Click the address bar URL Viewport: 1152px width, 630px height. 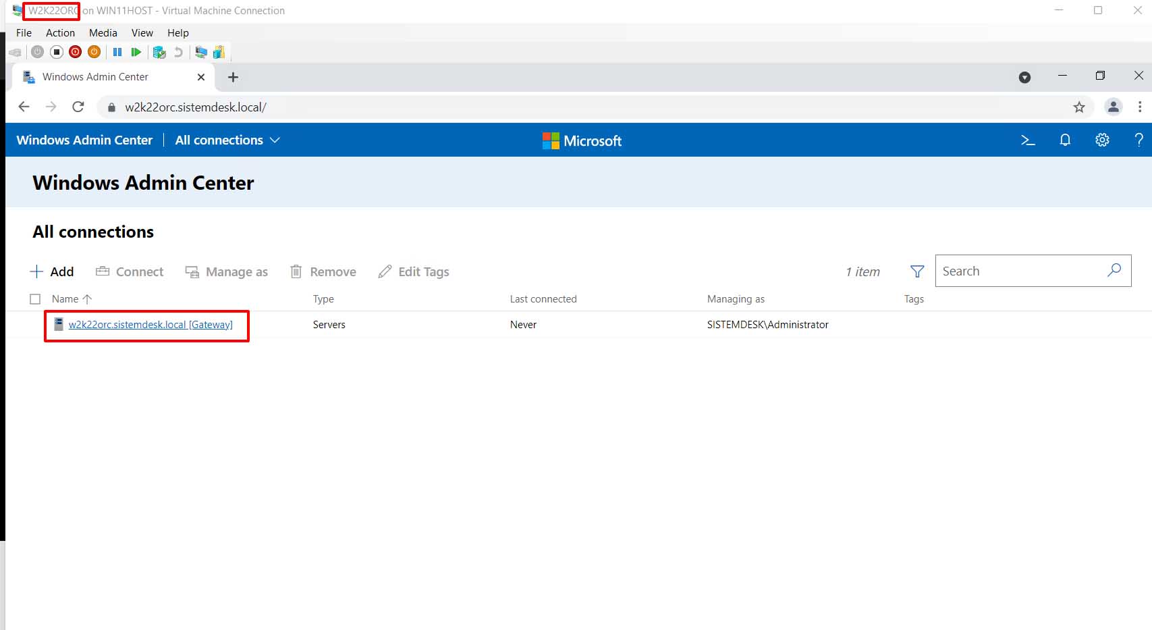[x=196, y=107]
